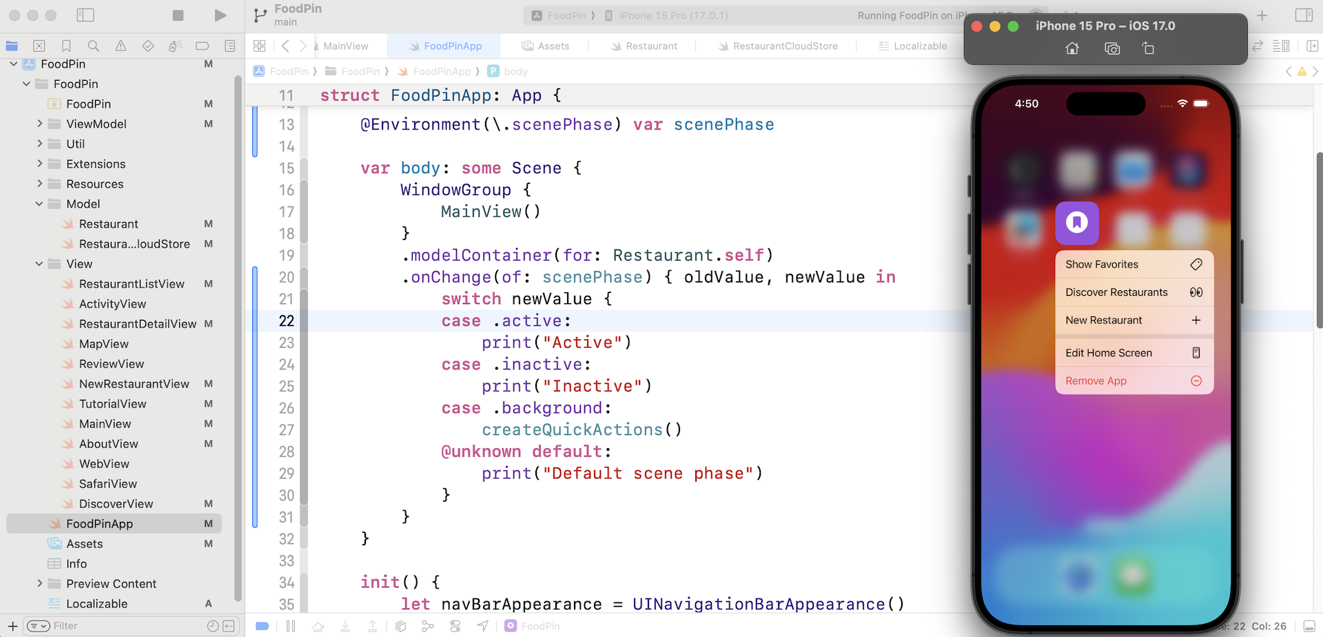Open the Bookmark navigator
Screen dimensions: 1323x637
[x=66, y=46]
